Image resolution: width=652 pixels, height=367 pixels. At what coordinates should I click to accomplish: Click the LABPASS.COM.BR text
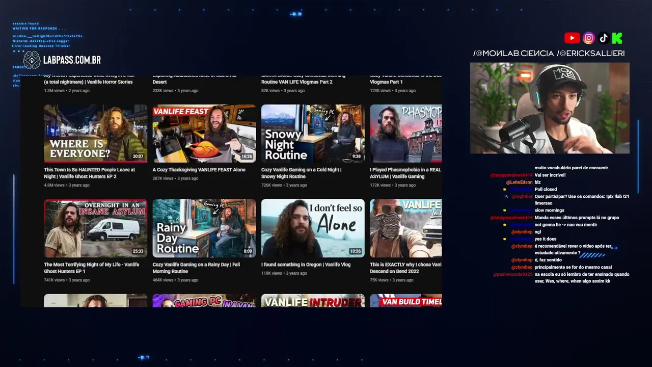tap(72, 60)
